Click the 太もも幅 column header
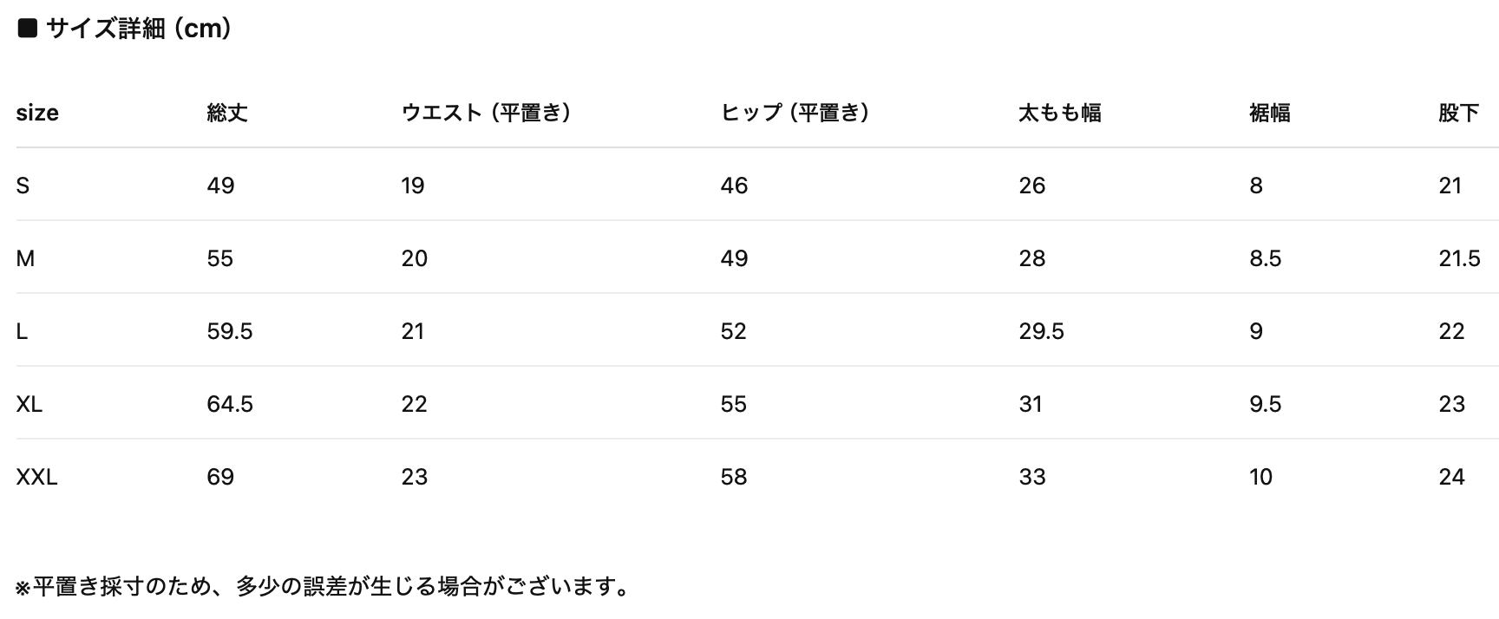Viewport: 1499px width, 619px height. point(1059,113)
